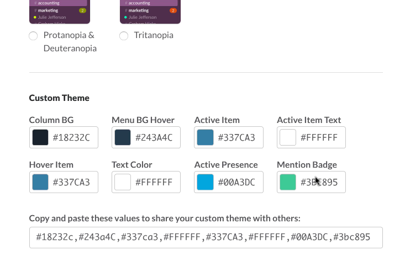405x257 pixels.
Task: Edit the Active Item Text hex value
Action: pyautogui.click(x=319, y=138)
